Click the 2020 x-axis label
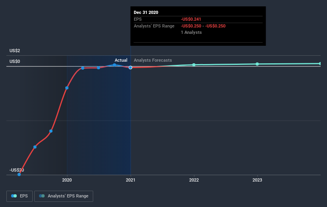327x207 pixels. [67, 180]
